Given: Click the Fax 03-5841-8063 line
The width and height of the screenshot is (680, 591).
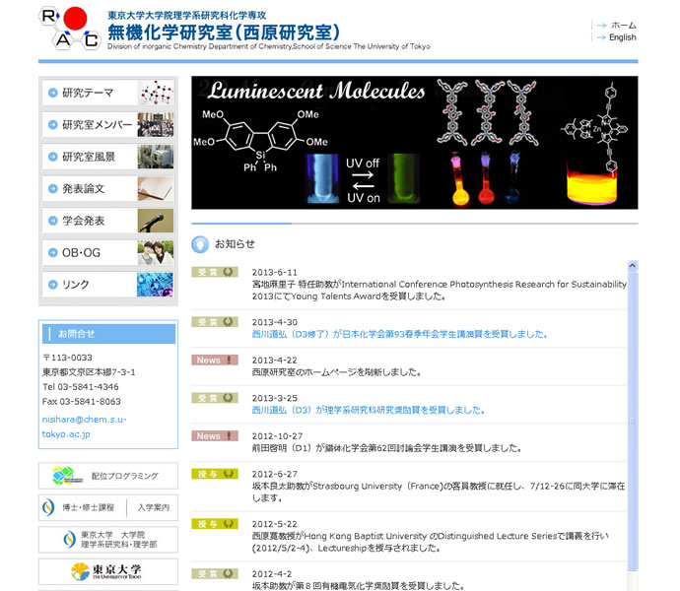Looking at the screenshot, I should (82, 402).
